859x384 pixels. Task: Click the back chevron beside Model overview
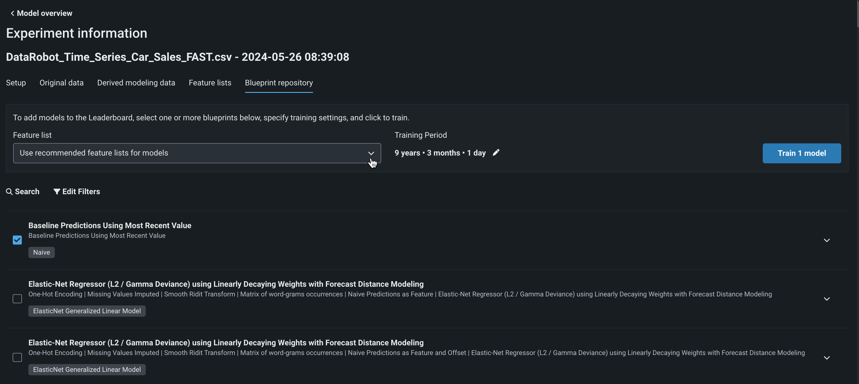click(12, 13)
